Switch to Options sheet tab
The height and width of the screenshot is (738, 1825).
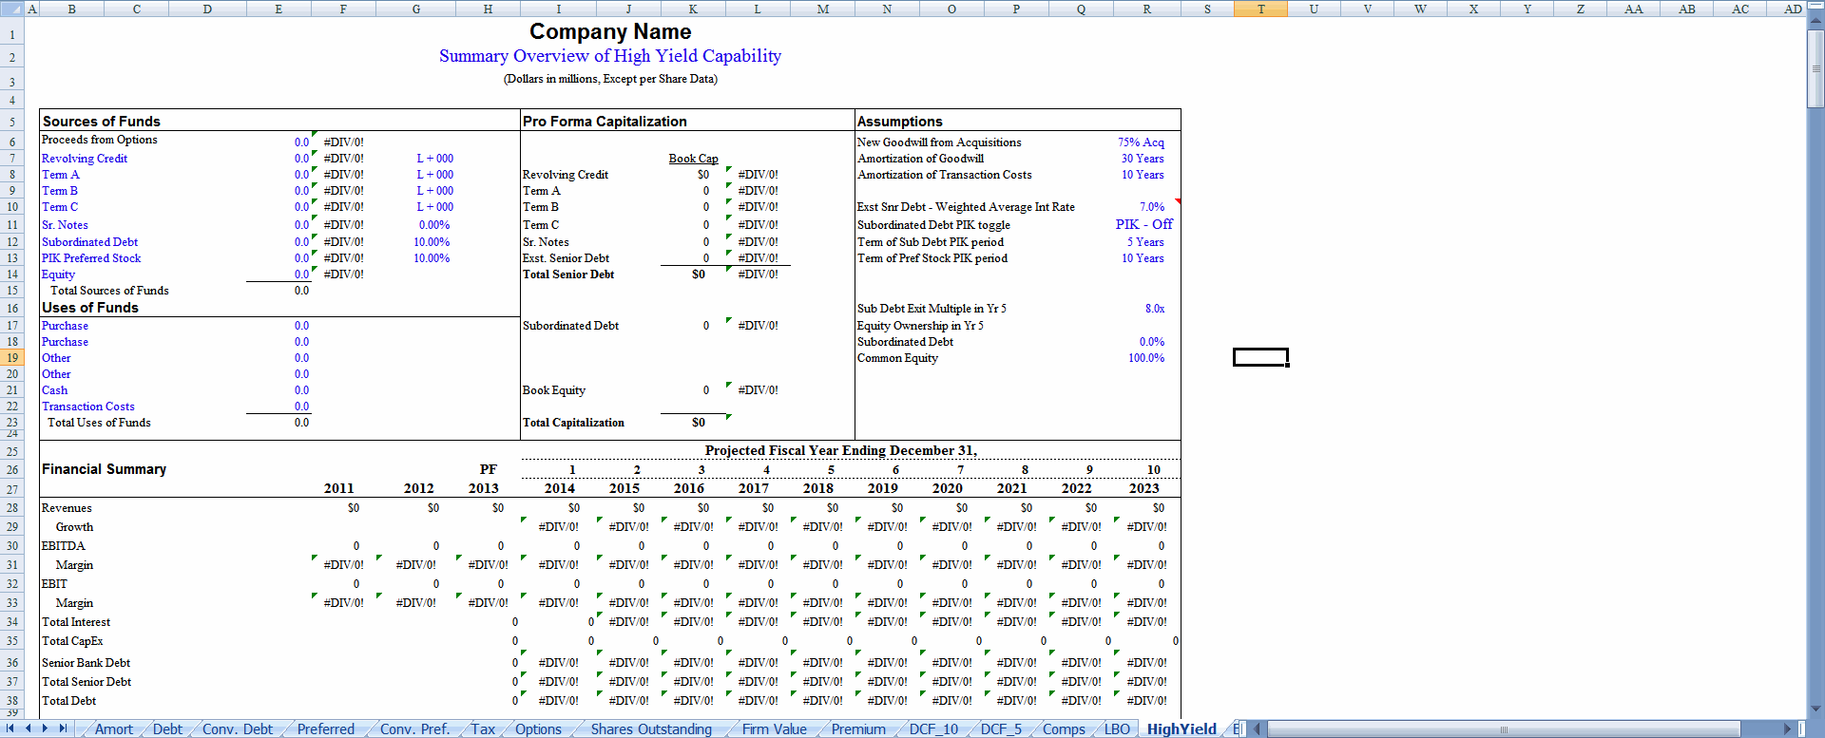(539, 729)
